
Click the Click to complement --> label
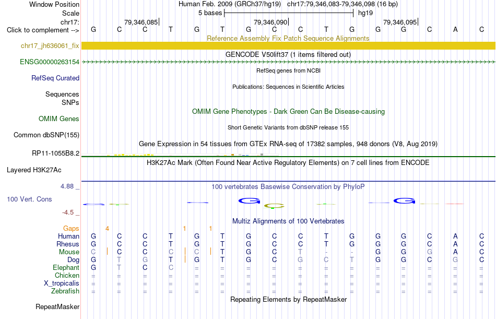tap(43, 30)
